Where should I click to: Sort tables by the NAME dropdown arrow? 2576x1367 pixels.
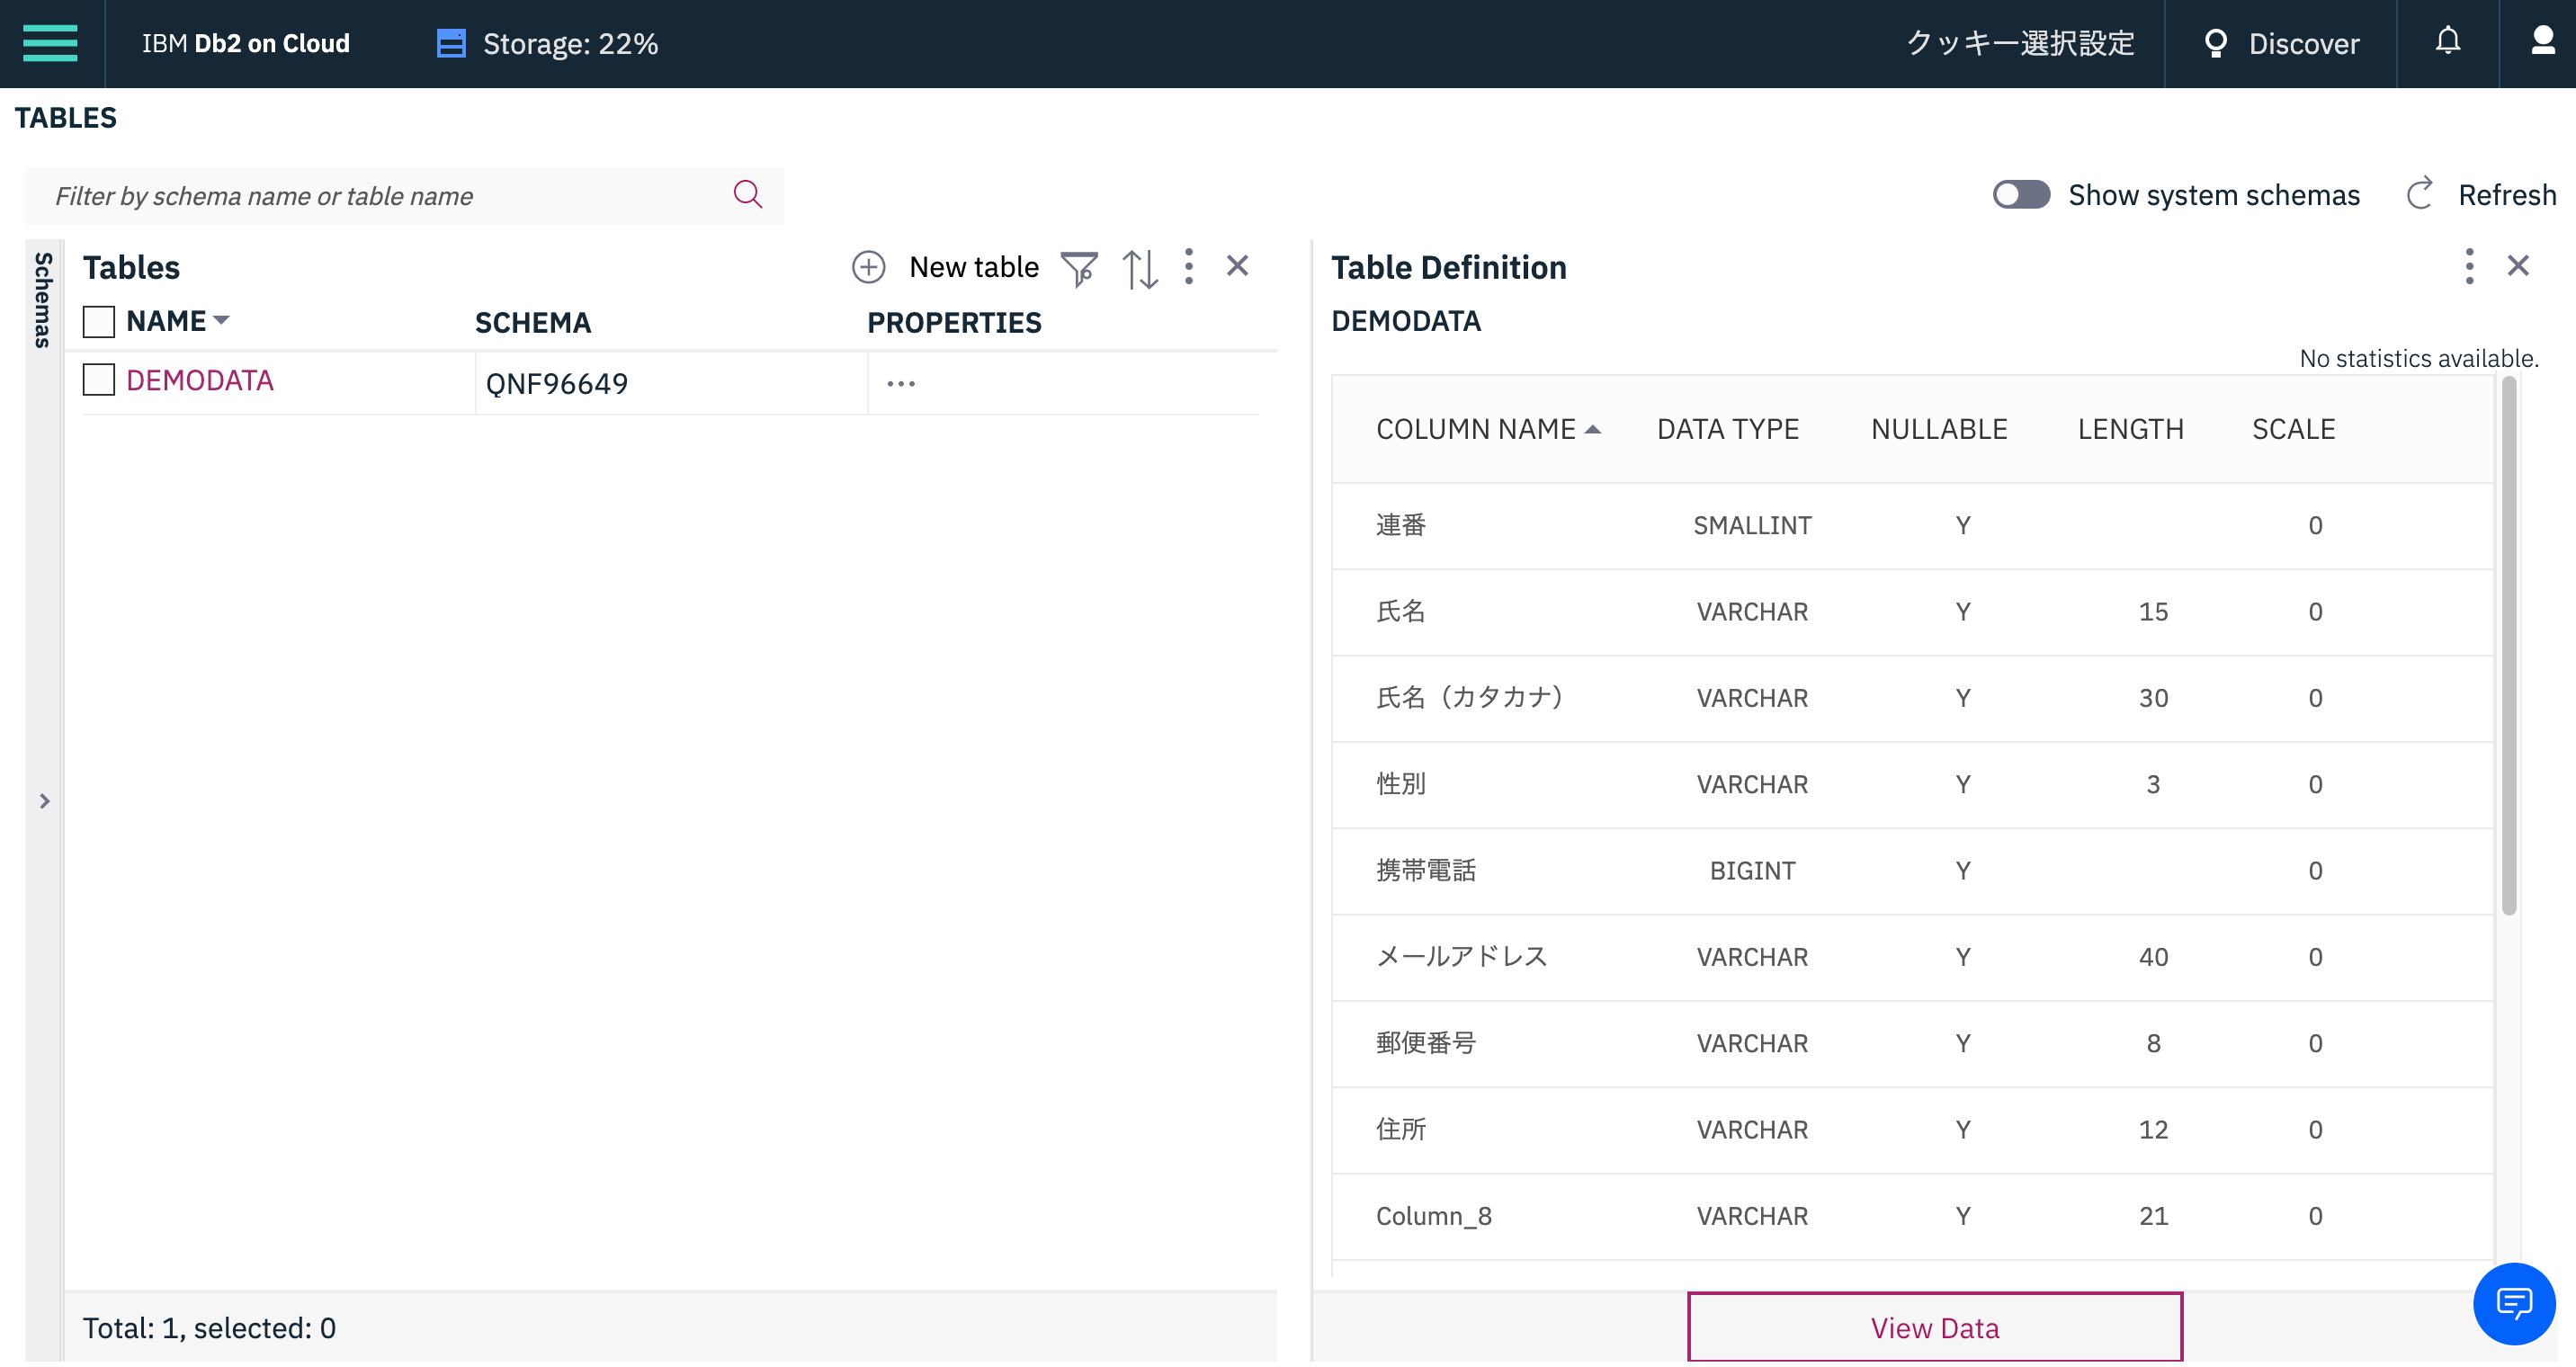(222, 320)
